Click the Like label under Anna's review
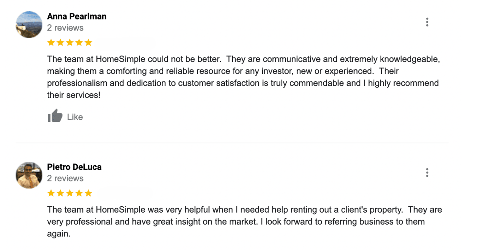 75,117
